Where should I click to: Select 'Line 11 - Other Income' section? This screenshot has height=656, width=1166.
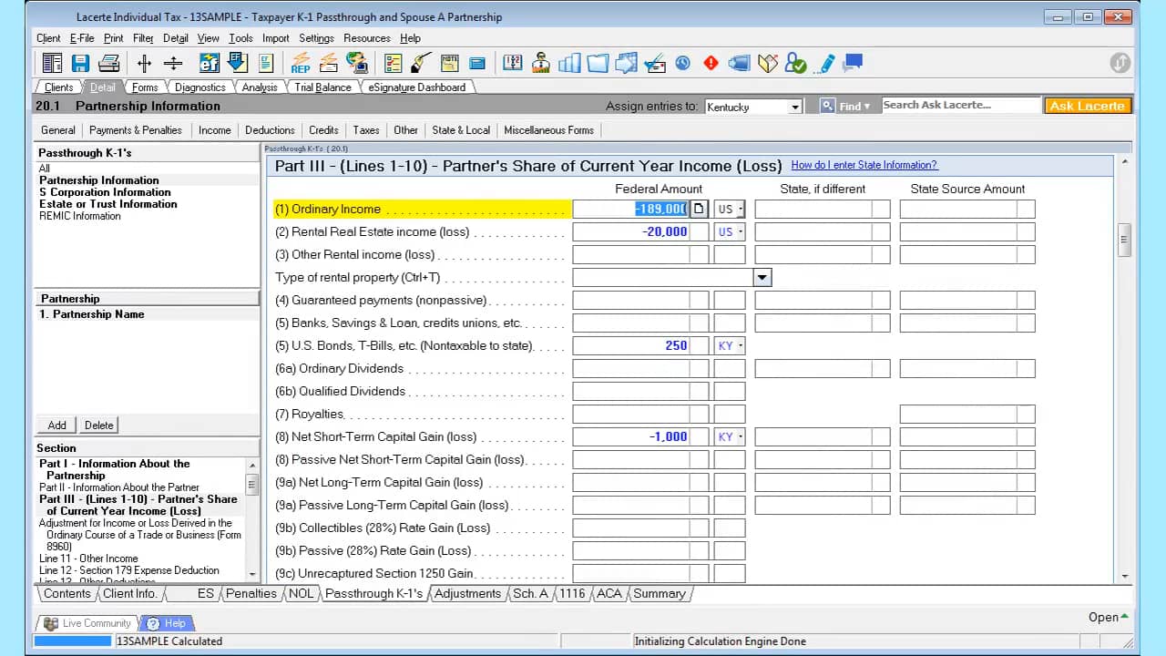(x=88, y=559)
